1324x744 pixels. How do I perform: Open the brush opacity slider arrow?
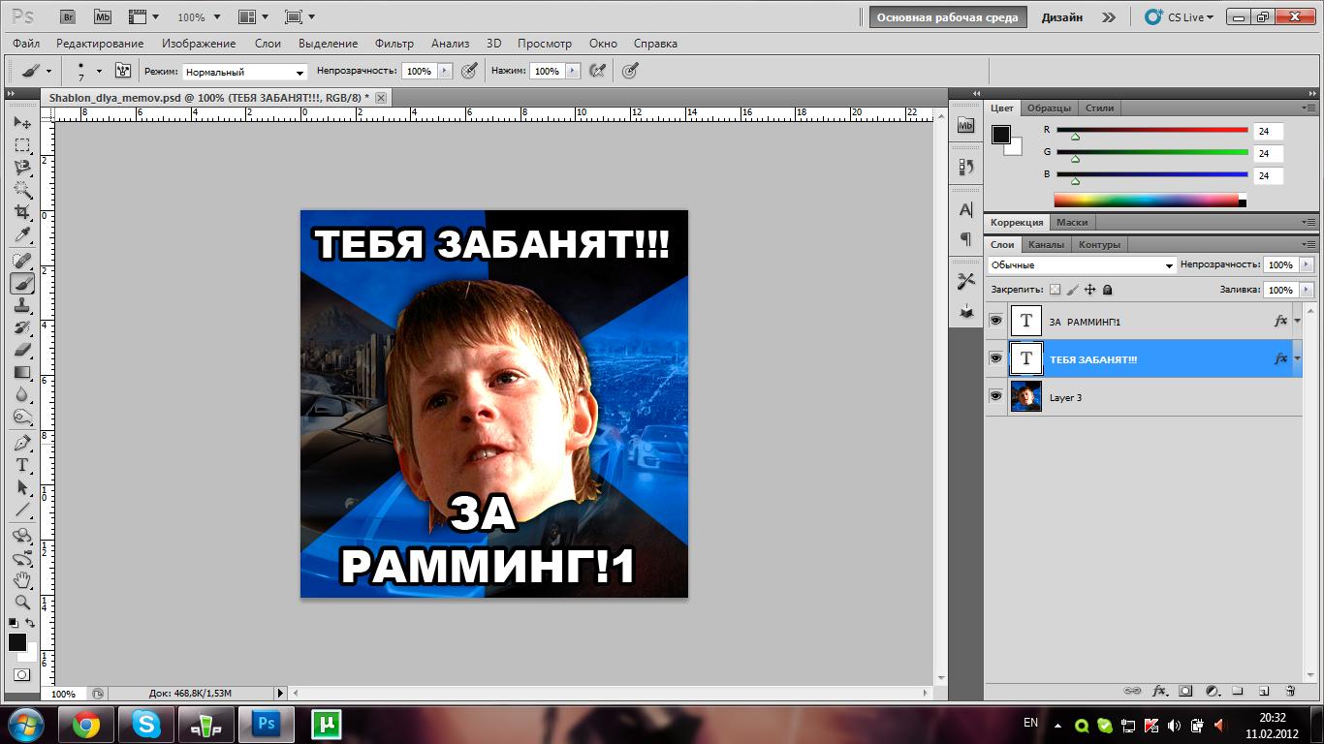pyautogui.click(x=445, y=71)
